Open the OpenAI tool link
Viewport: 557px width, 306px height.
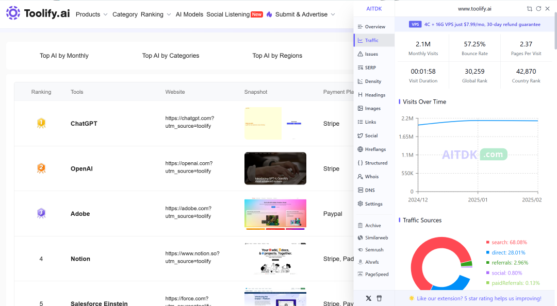click(81, 168)
